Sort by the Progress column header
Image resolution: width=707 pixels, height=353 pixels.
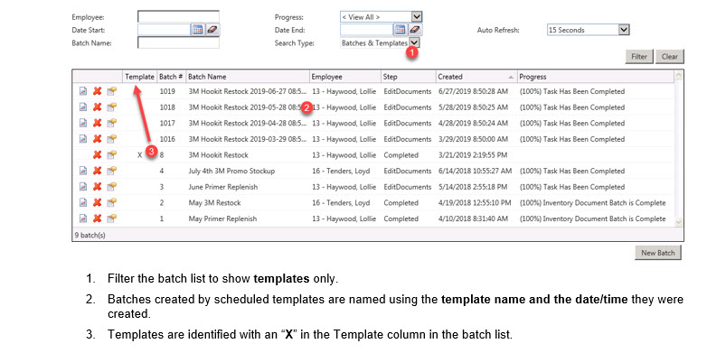[596, 77]
